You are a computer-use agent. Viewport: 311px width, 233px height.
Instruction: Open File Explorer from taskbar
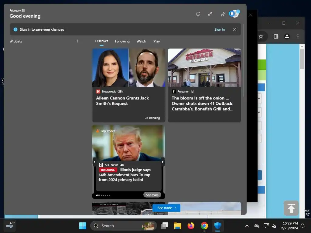pyautogui.click(x=177, y=226)
